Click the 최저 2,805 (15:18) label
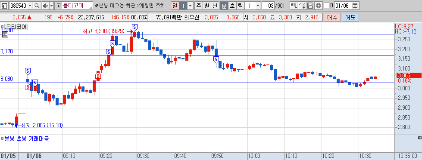This screenshot has height=160, width=422. [42, 125]
